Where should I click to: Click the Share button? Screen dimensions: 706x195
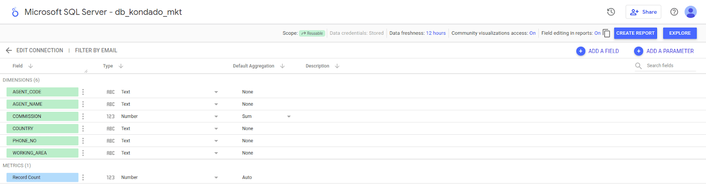click(x=643, y=12)
